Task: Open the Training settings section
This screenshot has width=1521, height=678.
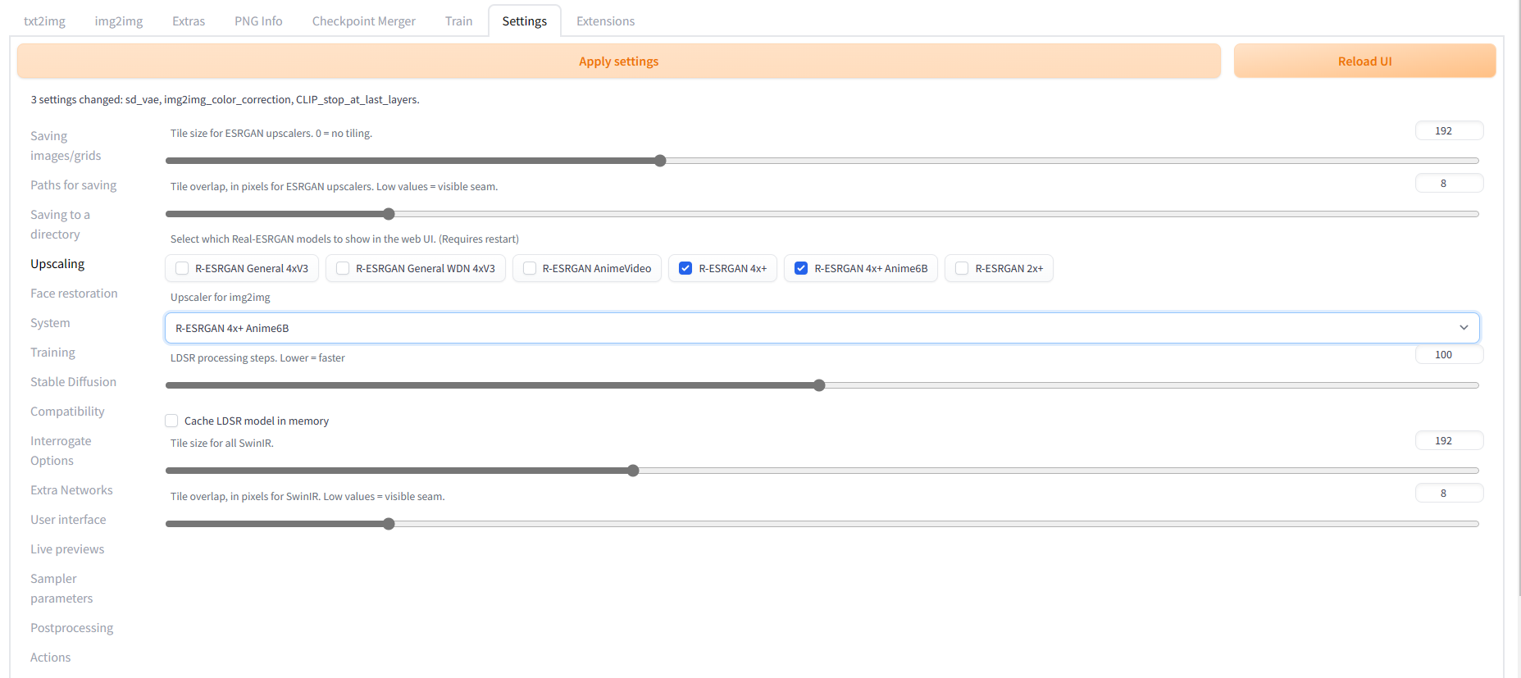Action: click(x=52, y=353)
